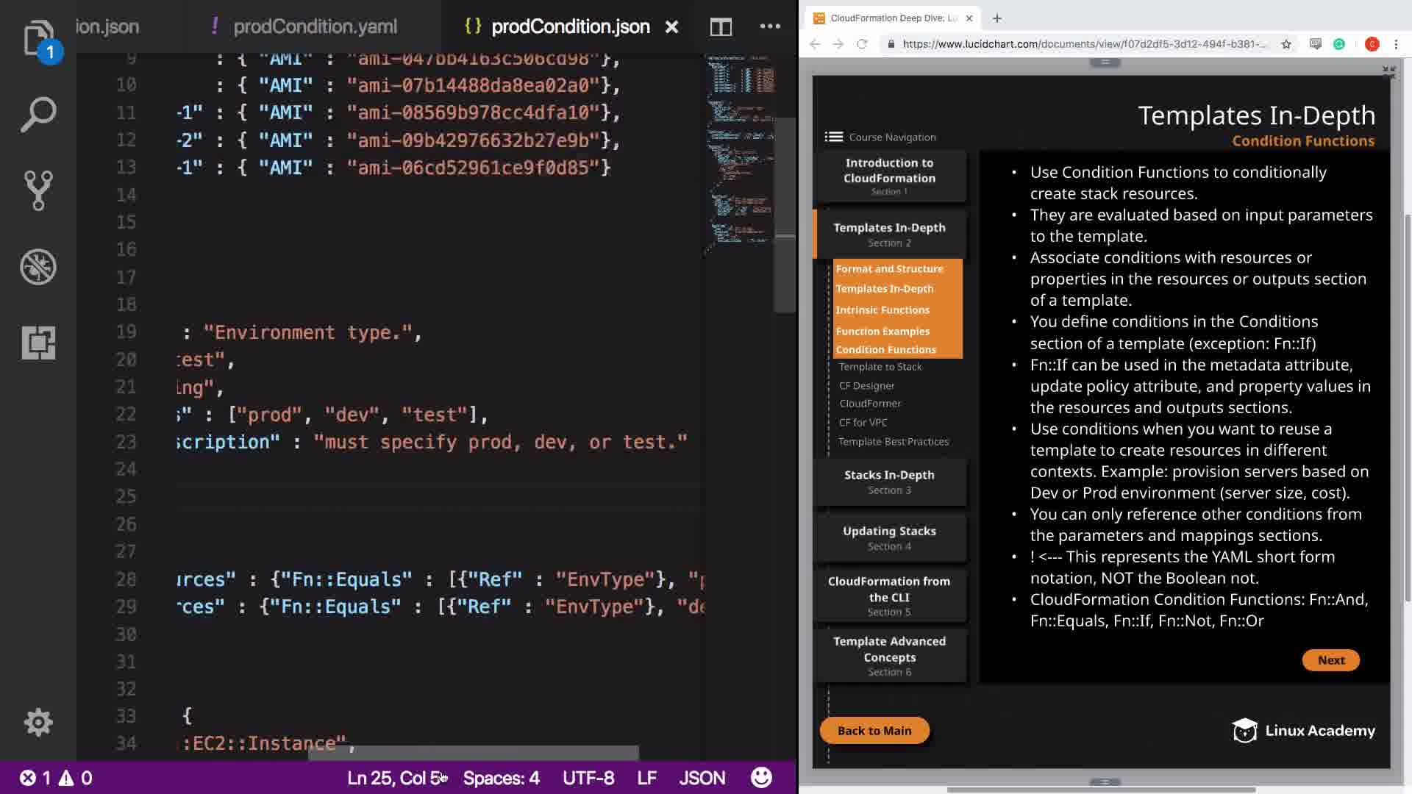Viewport: 1412px width, 794px height.
Task: Open the editor more actions menu
Action: coord(770,27)
